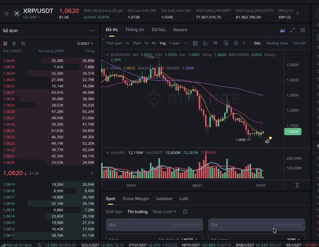This screenshot has width=319, height=247.
Task: Set chart interval to 1ng
Action: [x=162, y=43]
